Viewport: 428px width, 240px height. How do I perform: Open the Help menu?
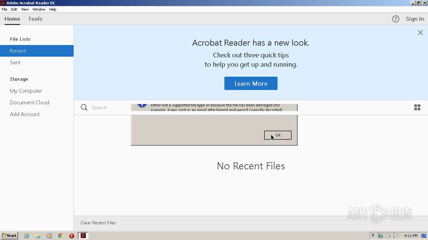point(53,9)
